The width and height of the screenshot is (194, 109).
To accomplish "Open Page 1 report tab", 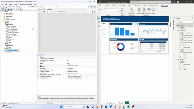I will click(121, 103).
